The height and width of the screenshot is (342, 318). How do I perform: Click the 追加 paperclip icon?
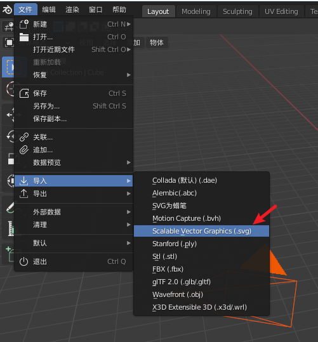tap(23, 150)
